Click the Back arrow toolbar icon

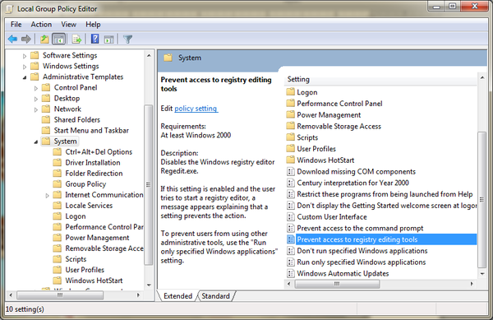click(x=12, y=39)
